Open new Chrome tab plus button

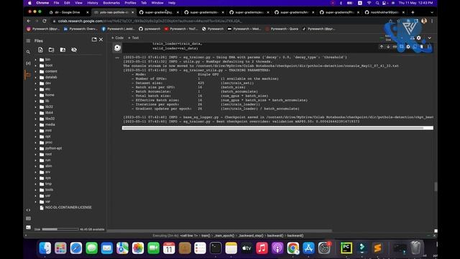(x=413, y=12)
